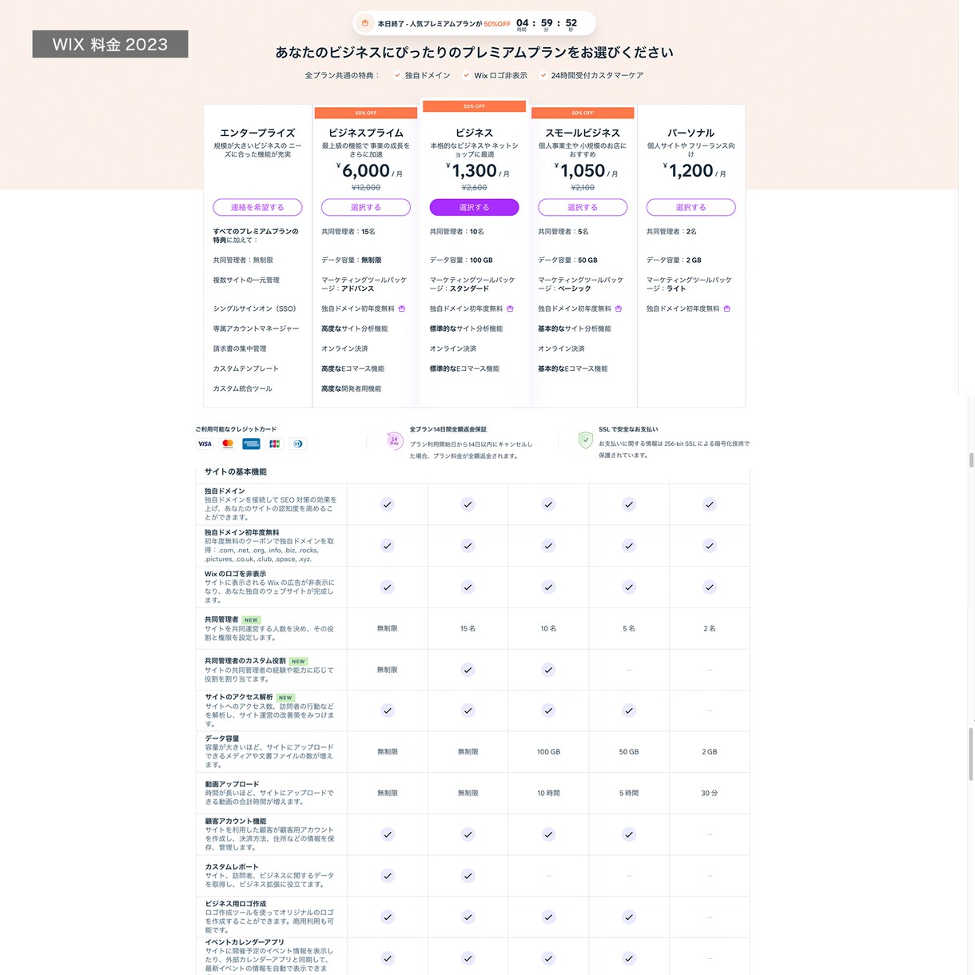Screen dimensions: 975x975
Task: Click the sale timer icon in top banner
Action: click(x=365, y=23)
